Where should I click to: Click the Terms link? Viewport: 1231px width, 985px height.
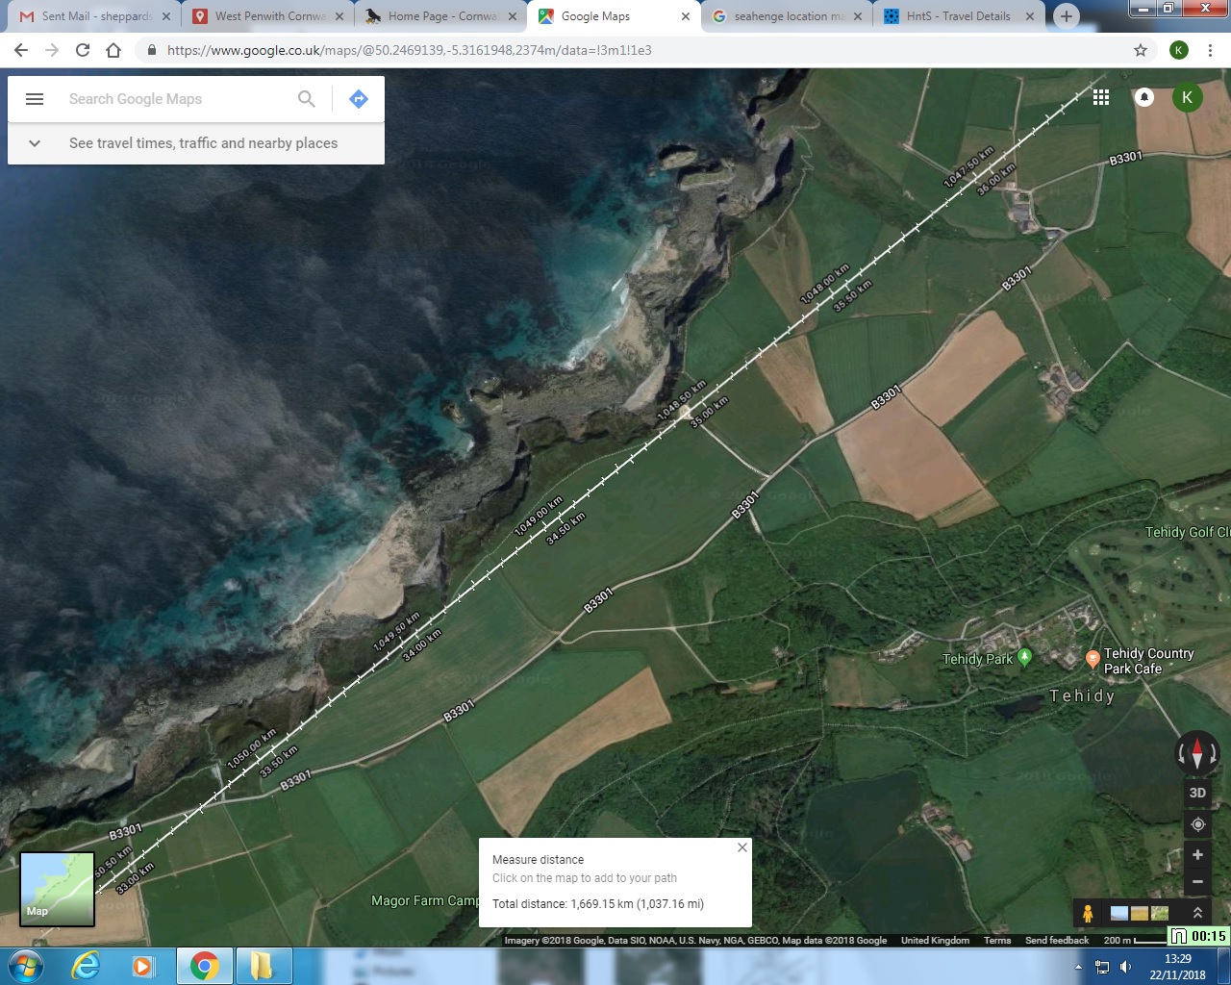(997, 941)
